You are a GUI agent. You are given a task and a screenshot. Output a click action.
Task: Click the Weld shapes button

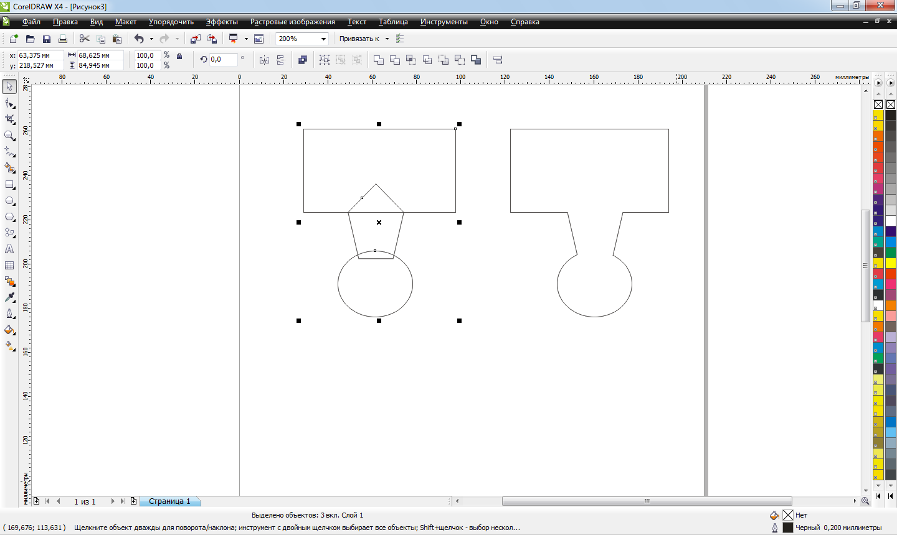[379, 60]
